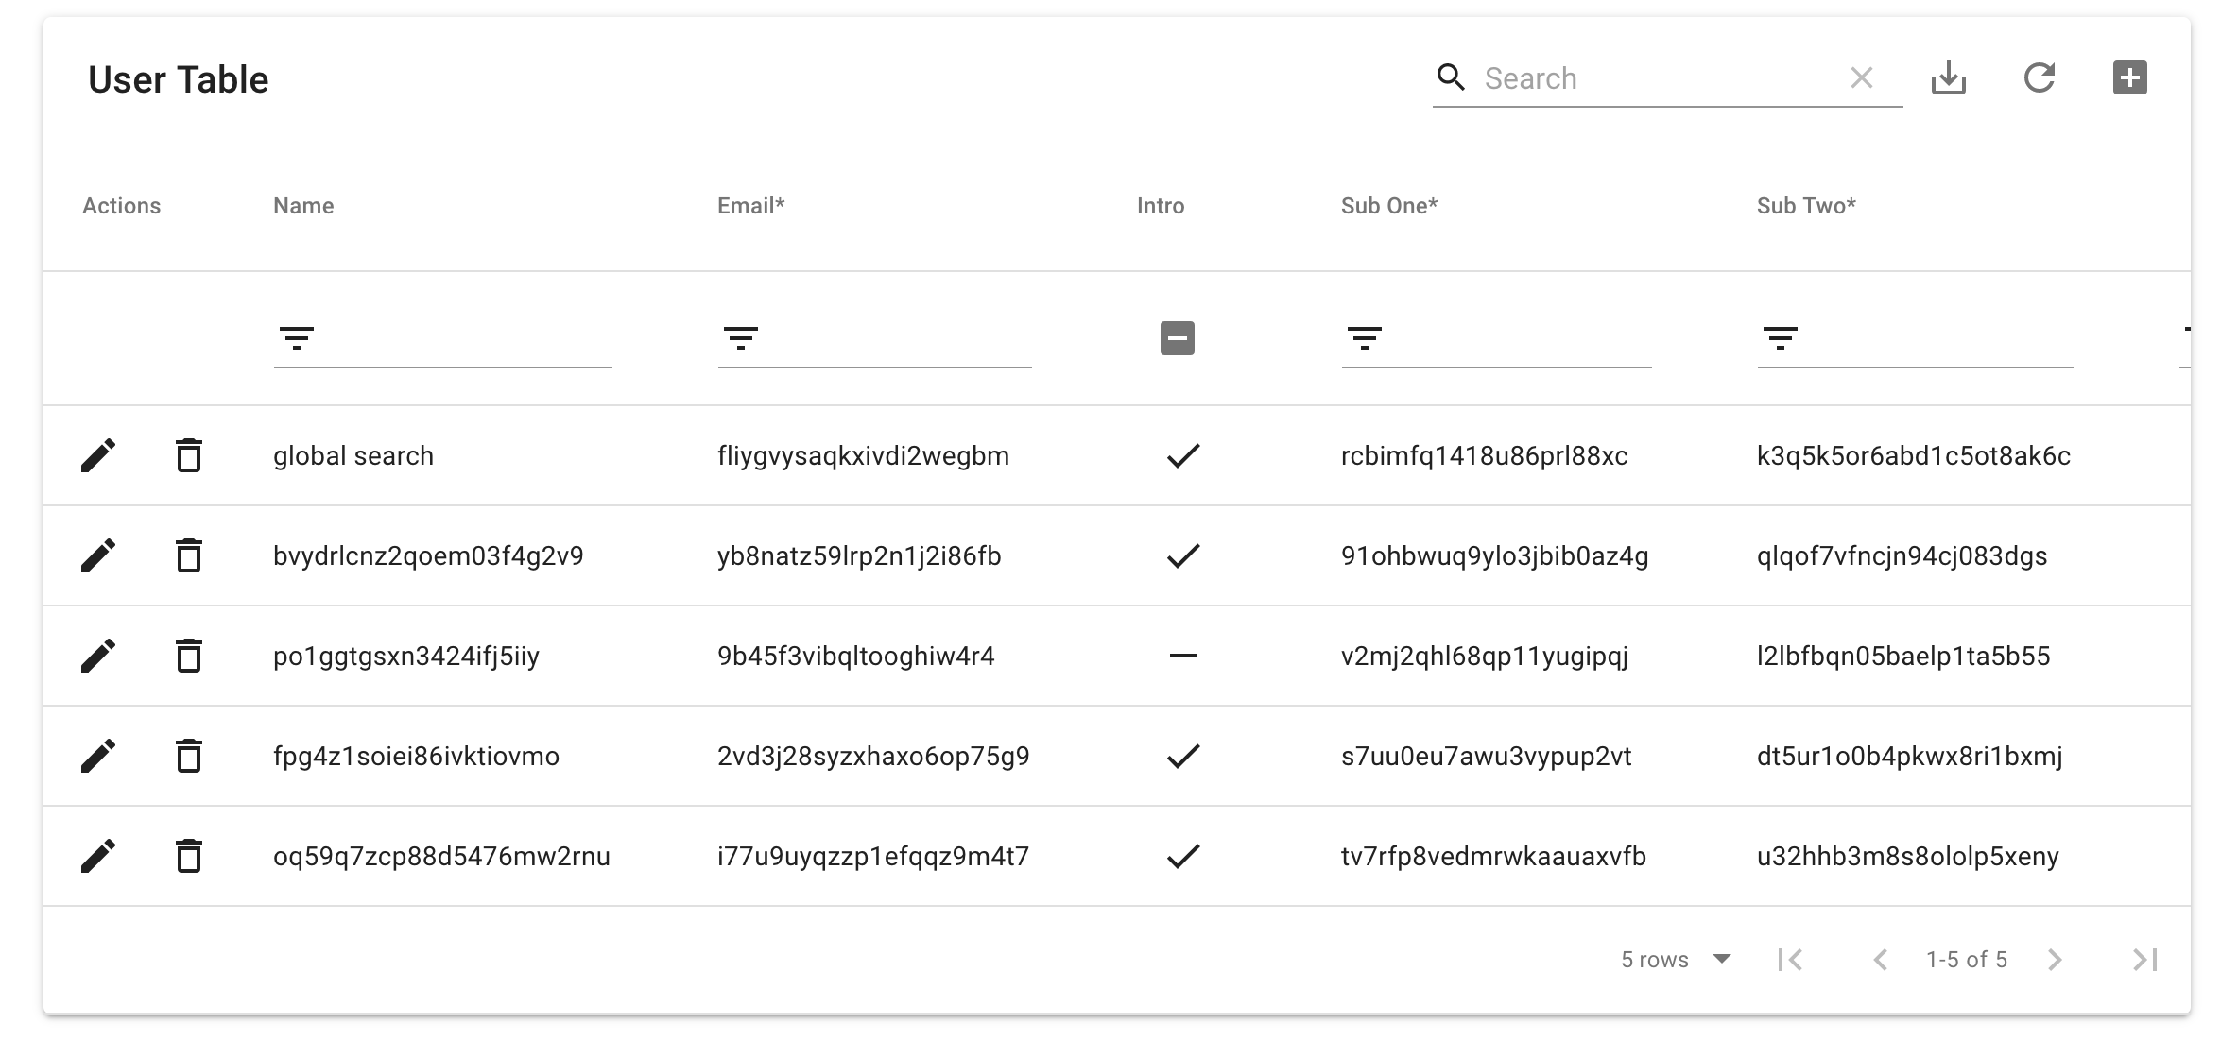Jump to the last page

pyautogui.click(x=2144, y=960)
